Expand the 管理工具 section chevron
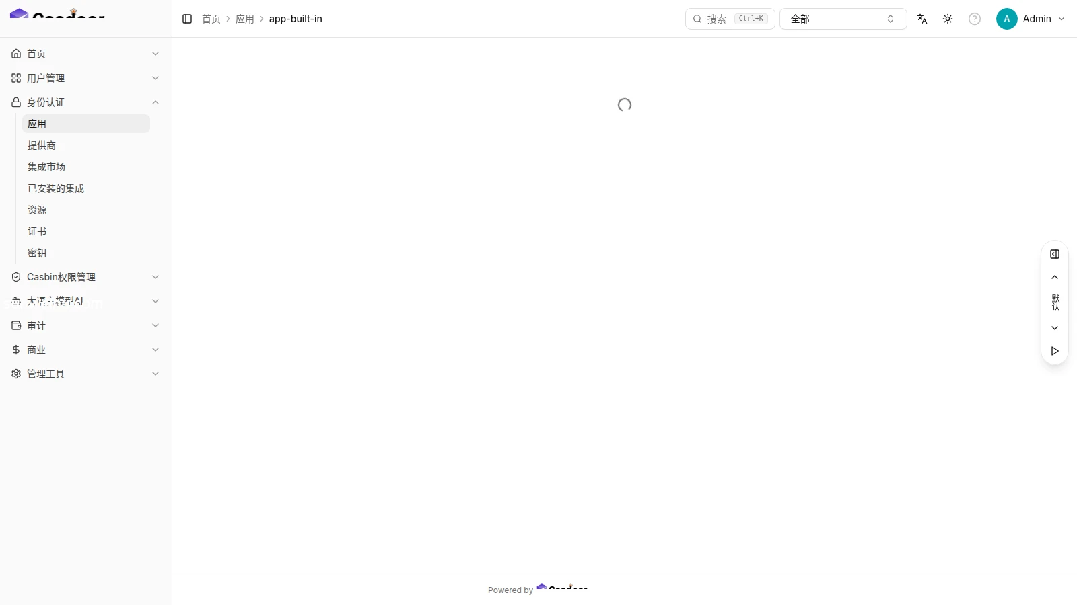The height and width of the screenshot is (605, 1077). [x=155, y=374]
